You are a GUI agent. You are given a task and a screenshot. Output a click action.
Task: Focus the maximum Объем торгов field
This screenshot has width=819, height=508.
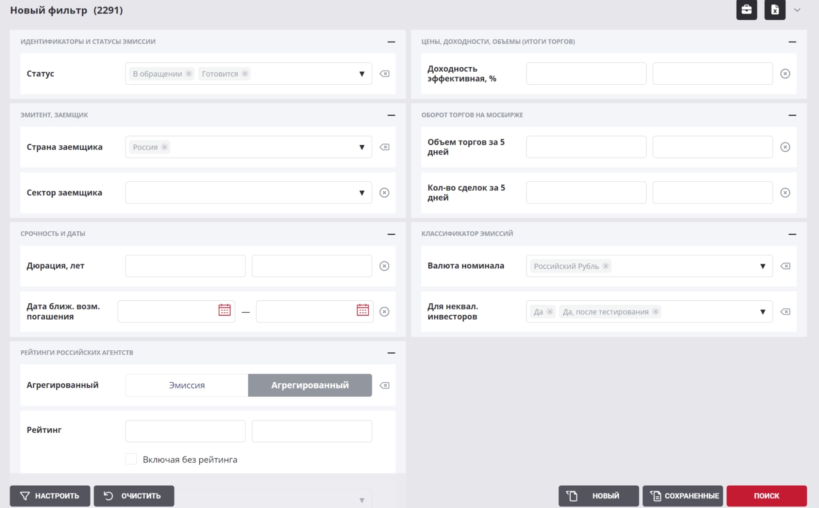tap(712, 147)
